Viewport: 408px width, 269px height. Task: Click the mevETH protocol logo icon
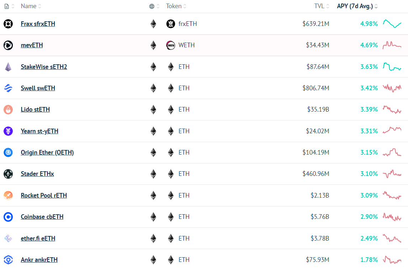click(x=8, y=45)
